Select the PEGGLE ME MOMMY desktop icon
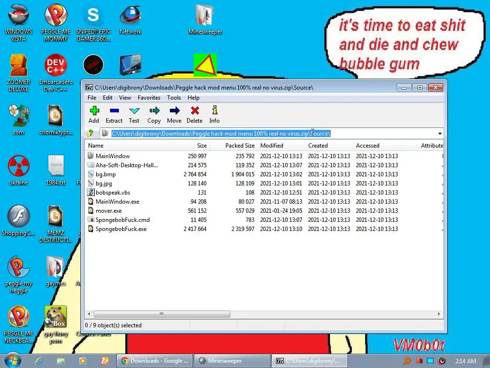Viewport: 490px width, 368px height. (x=56, y=23)
